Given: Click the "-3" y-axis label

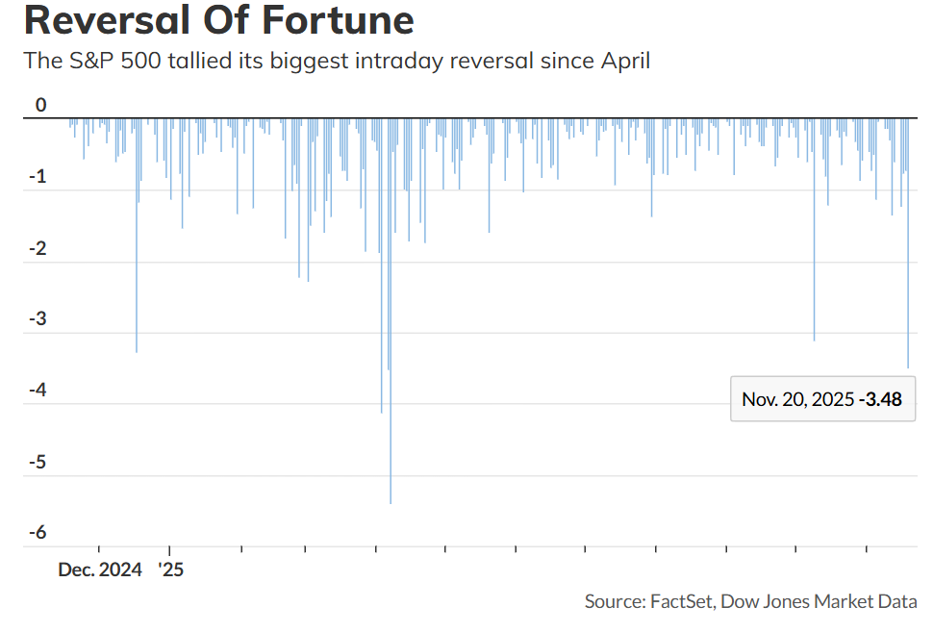Looking at the screenshot, I should pos(38,319).
